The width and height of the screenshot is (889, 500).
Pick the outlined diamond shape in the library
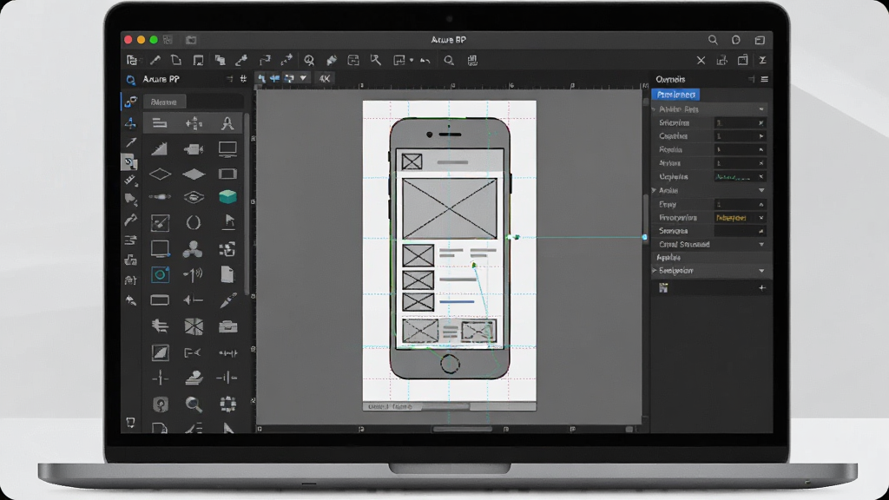(x=160, y=174)
